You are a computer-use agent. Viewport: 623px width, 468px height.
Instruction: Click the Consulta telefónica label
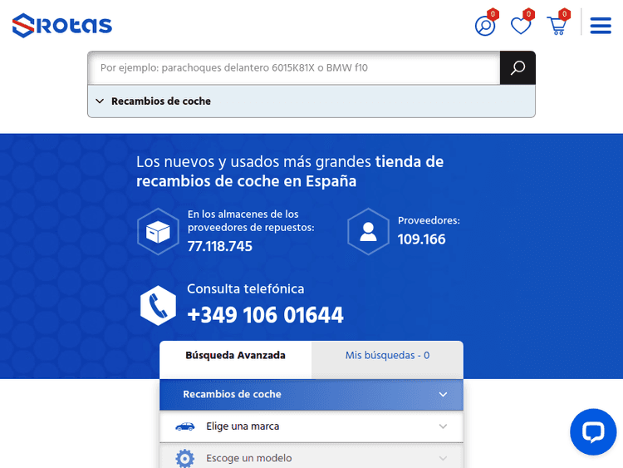click(x=245, y=289)
